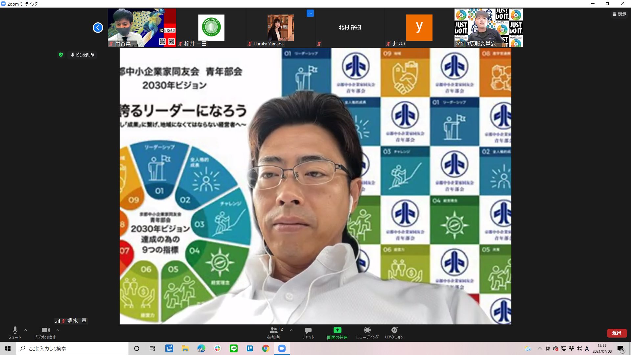
Task: Start recording the meeting
Action: coord(367,333)
